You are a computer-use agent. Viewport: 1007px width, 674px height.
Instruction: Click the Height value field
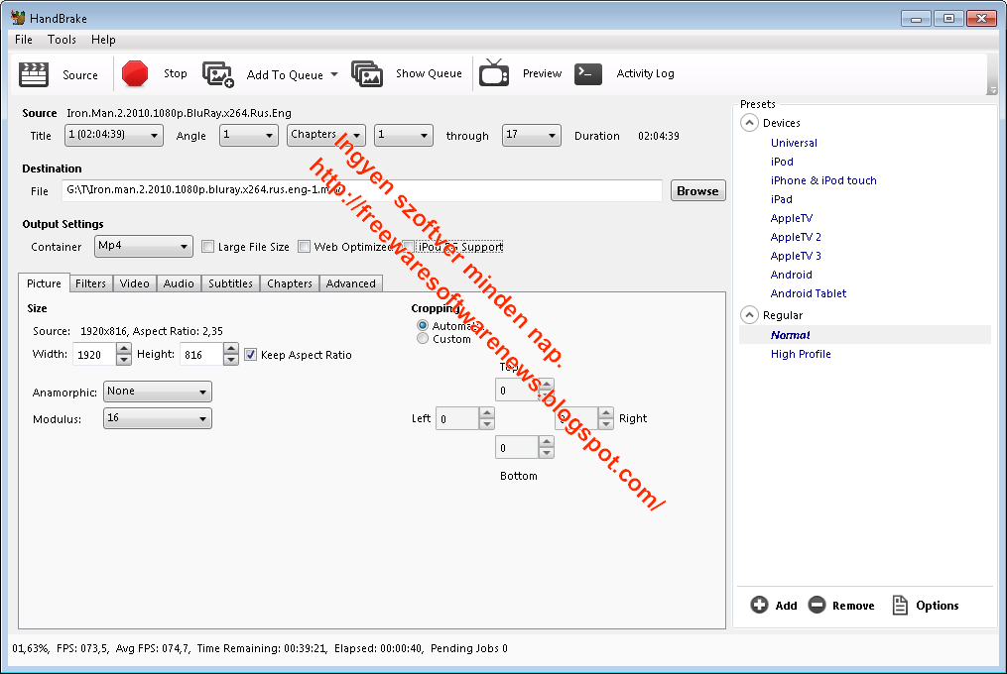[x=201, y=354]
